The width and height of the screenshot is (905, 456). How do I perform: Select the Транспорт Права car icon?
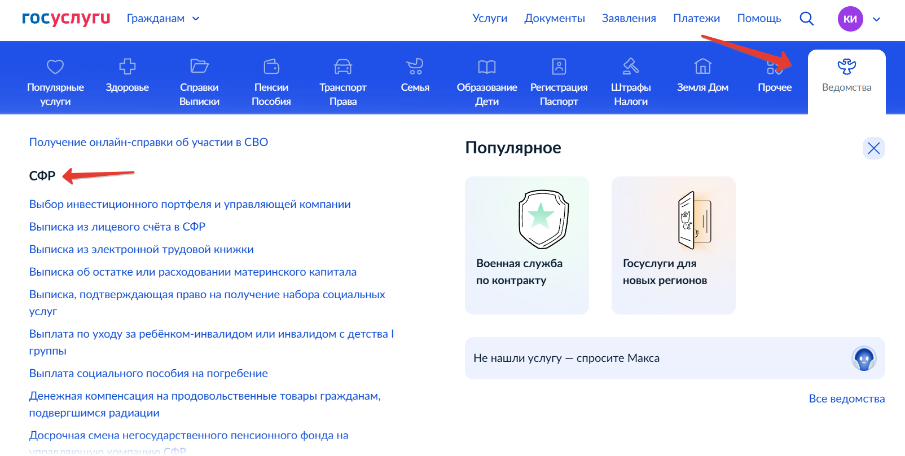point(343,67)
